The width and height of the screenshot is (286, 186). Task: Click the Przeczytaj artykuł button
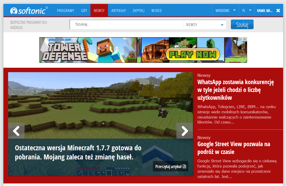tap(170, 166)
